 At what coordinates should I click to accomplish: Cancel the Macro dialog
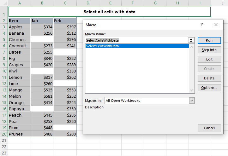[209, 128]
